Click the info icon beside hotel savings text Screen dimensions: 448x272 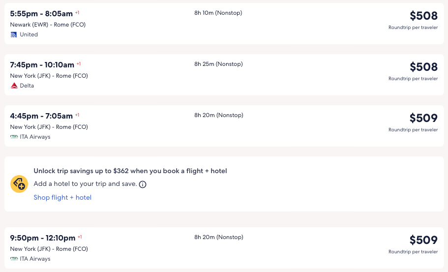pyautogui.click(x=143, y=184)
